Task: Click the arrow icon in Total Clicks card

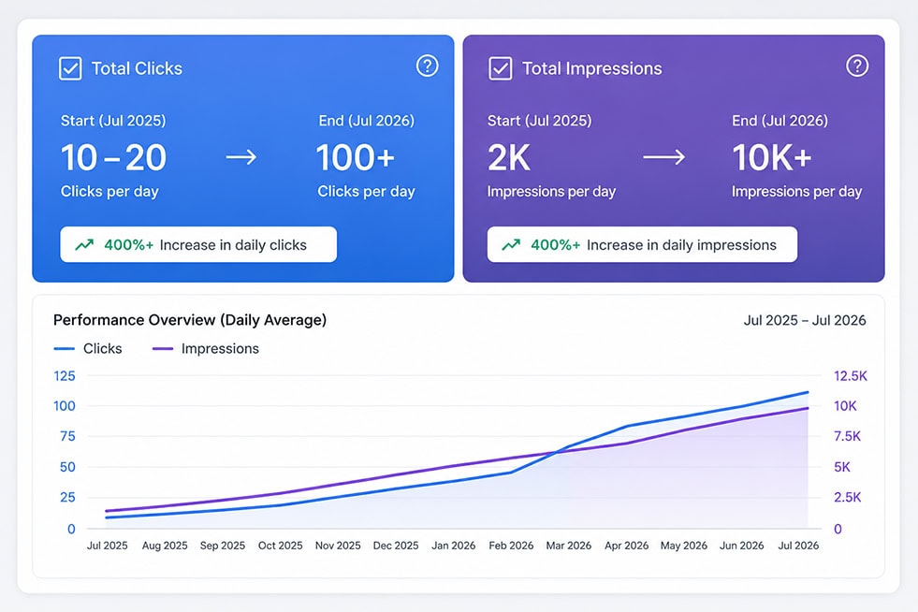Action: [241, 157]
